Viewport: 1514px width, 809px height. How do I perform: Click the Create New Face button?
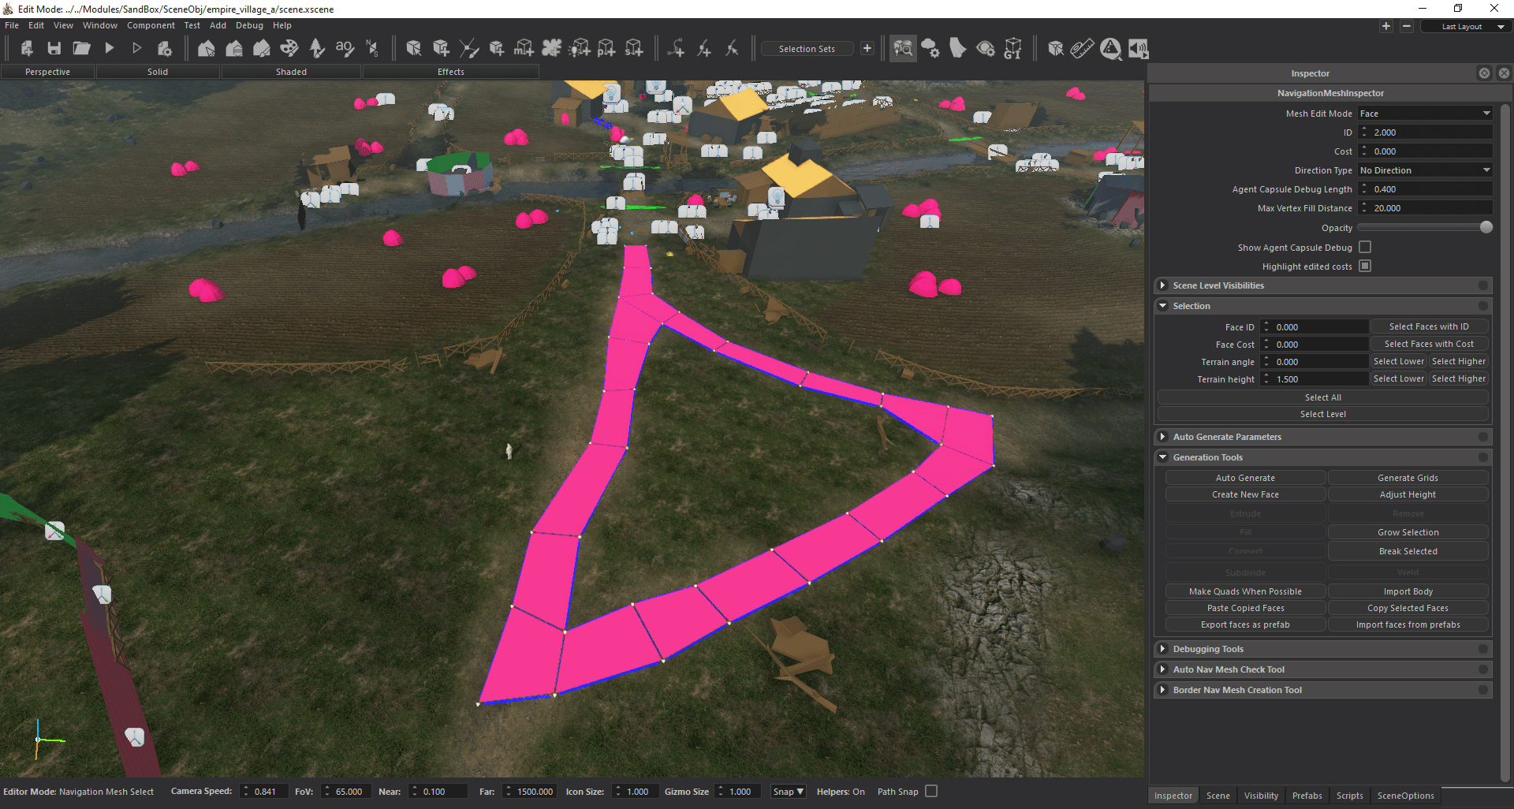tap(1245, 494)
